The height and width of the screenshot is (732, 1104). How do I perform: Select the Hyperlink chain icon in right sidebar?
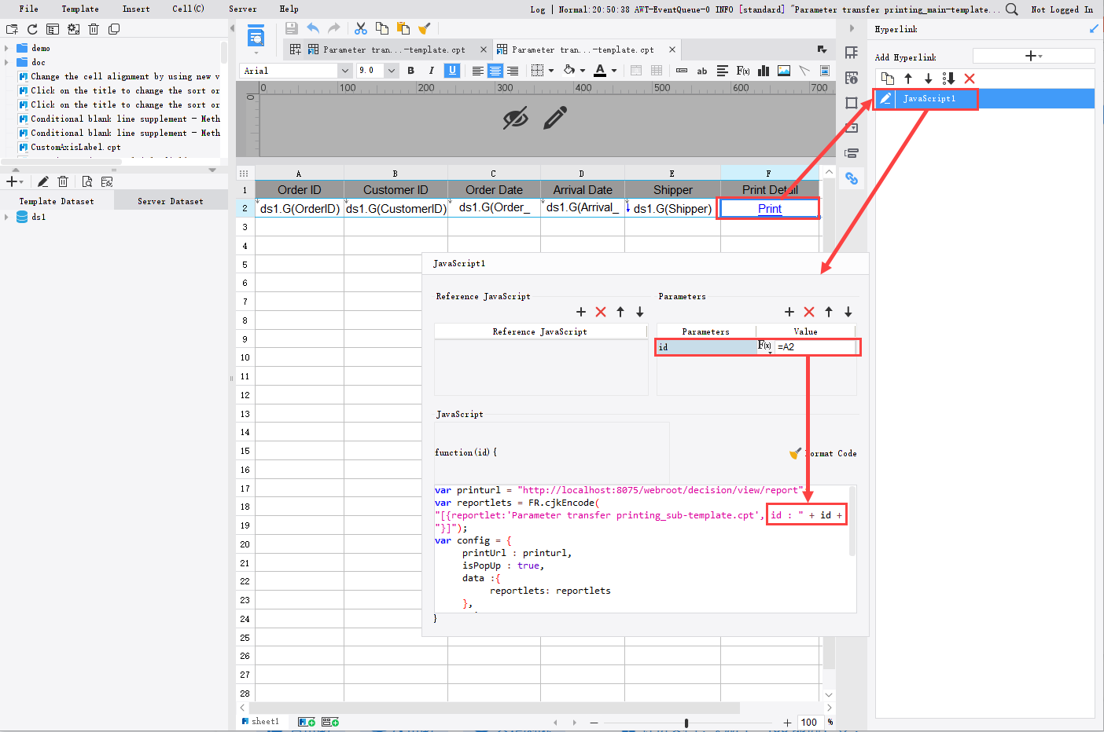point(852,178)
